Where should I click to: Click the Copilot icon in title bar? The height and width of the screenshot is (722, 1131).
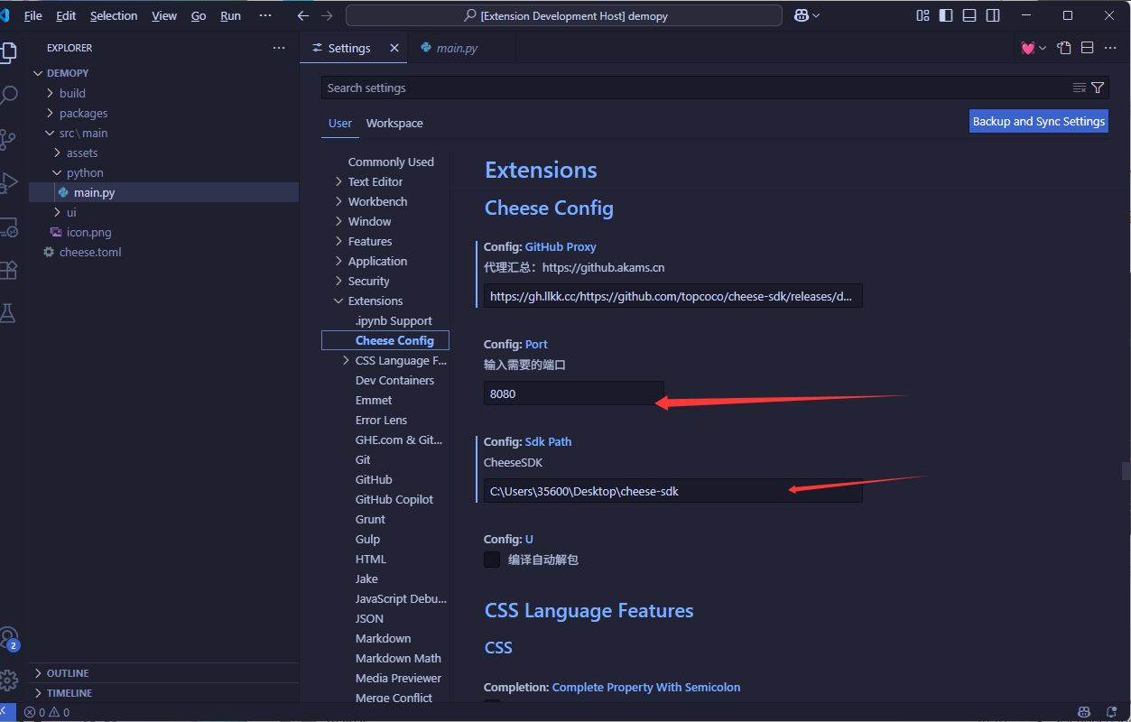[801, 15]
